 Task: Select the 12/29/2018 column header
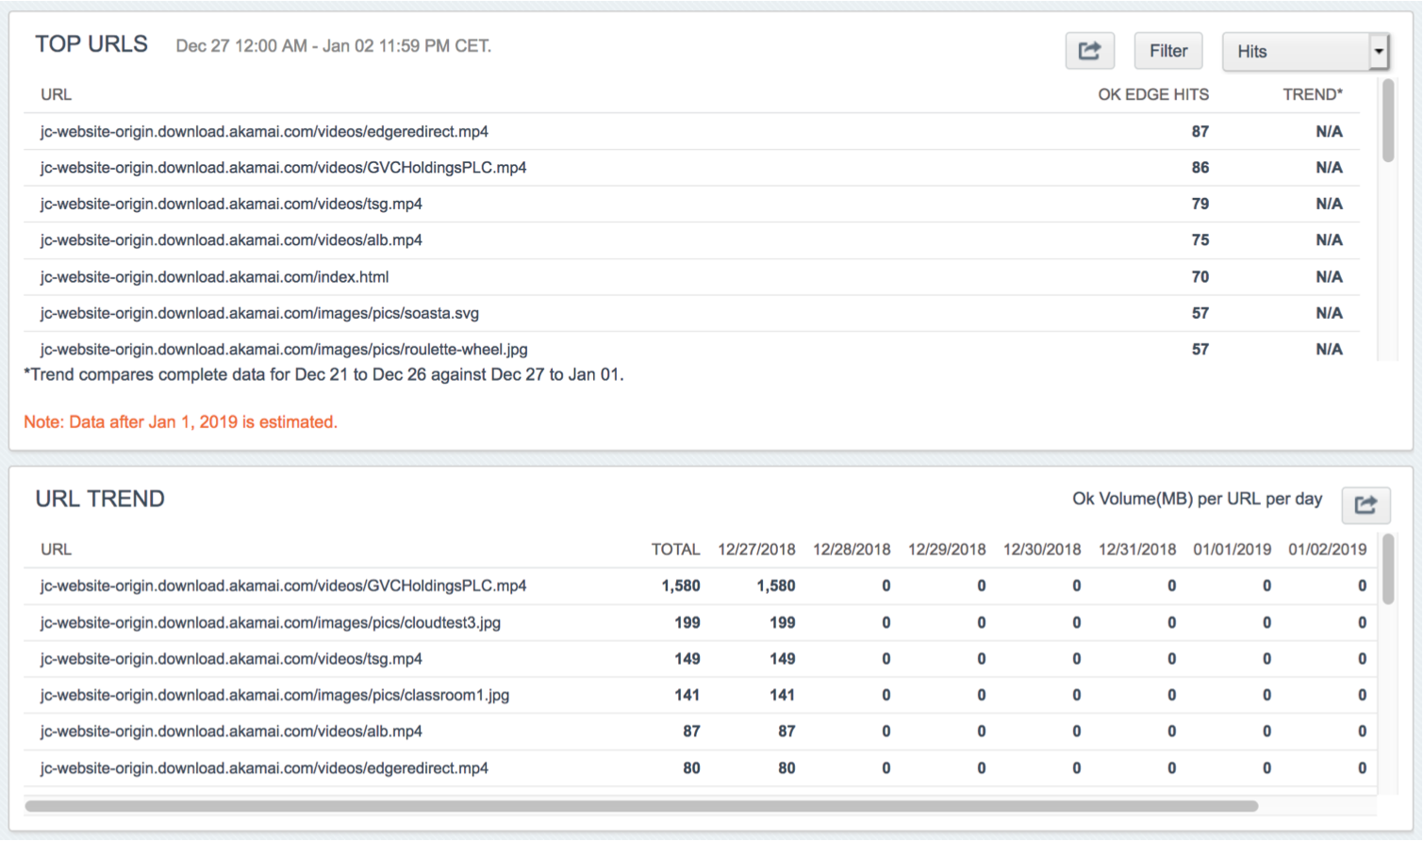pyautogui.click(x=947, y=549)
